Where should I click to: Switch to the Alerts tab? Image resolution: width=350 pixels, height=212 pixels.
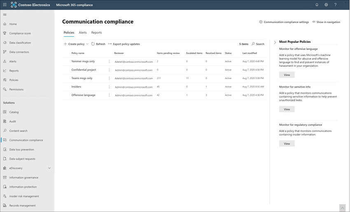tap(83, 33)
